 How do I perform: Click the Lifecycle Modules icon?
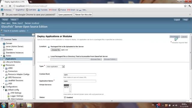[x=4, y=62]
